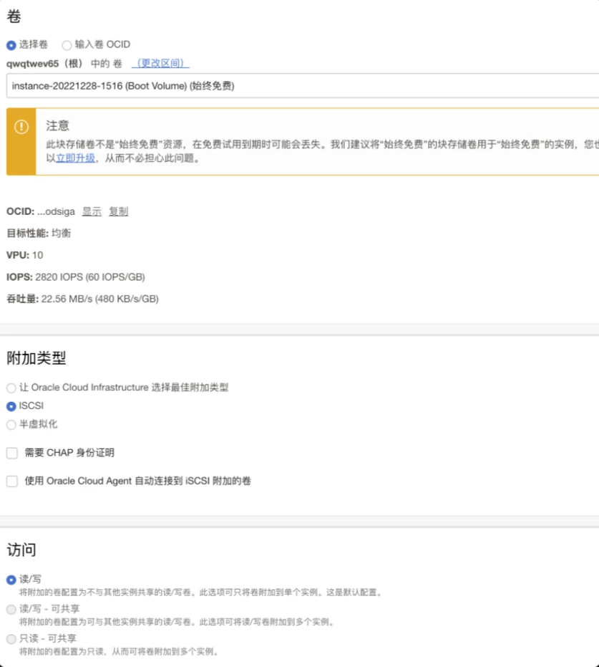The height and width of the screenshot is (667, 599).
Task: Click the yellow warning exclamation icon
Action: [21, 128]
